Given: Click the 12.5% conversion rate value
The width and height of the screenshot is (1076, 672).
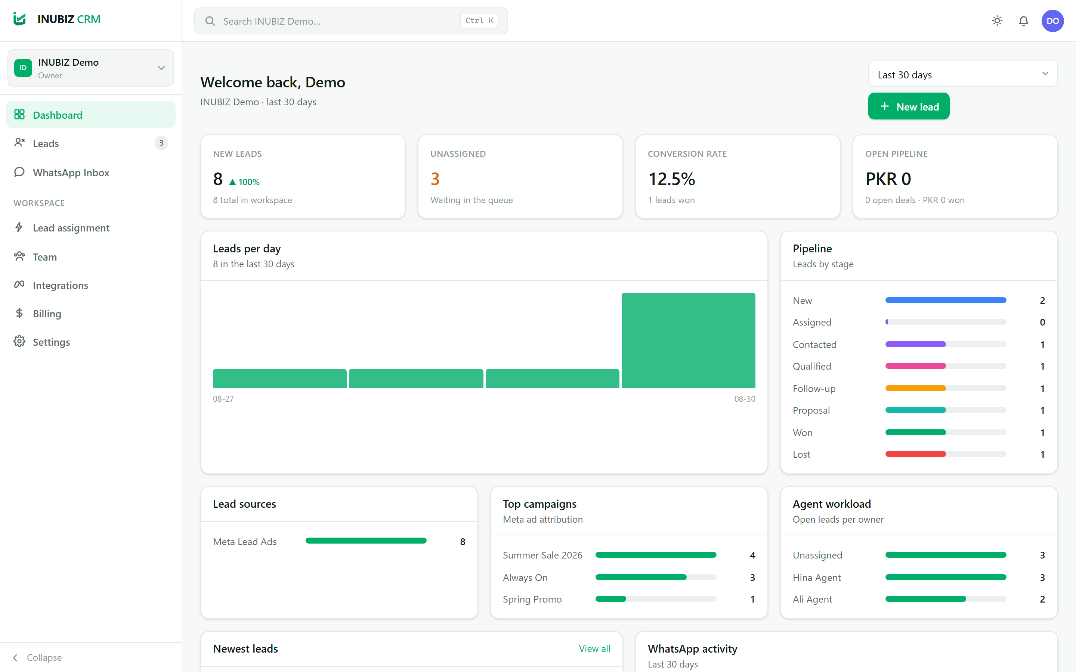Looking at the screenshot, I should point(671,179).
